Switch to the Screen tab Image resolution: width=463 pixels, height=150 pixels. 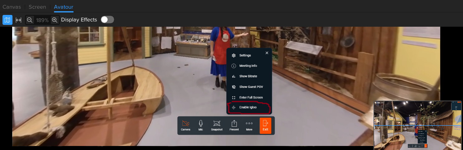pyautogui.click(x=37, y=7)
